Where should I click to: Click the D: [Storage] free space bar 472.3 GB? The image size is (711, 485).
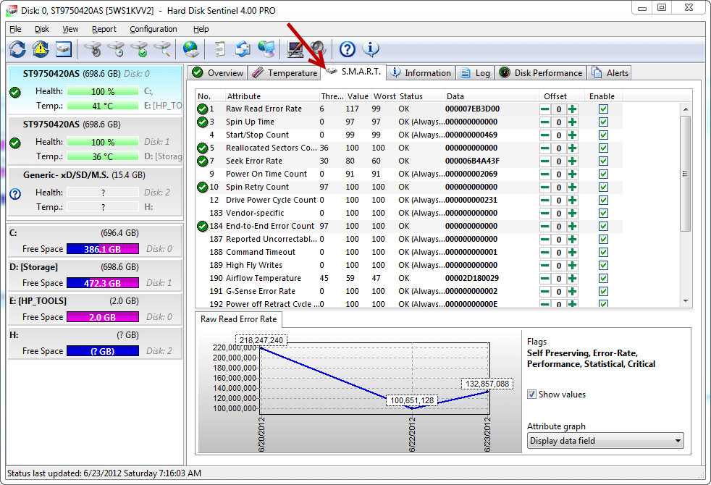coord(103,283)
